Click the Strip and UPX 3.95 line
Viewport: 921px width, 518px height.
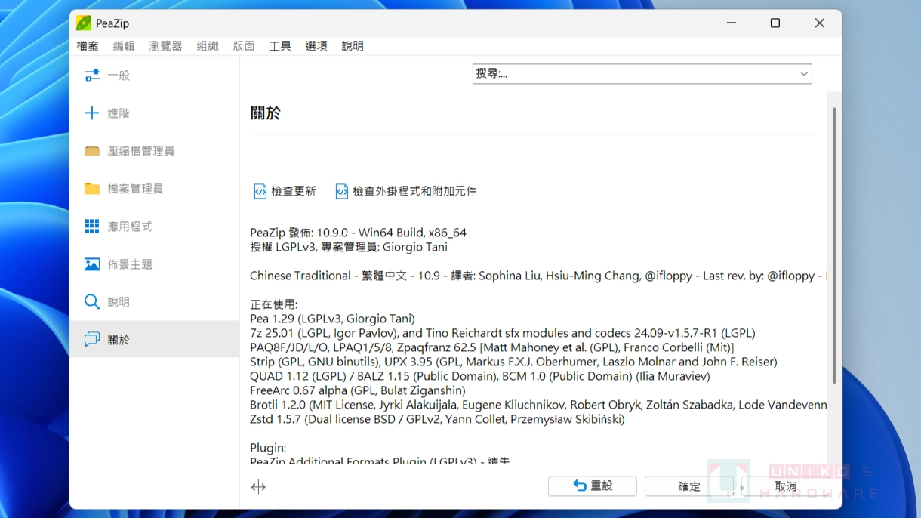pos(513,362)
